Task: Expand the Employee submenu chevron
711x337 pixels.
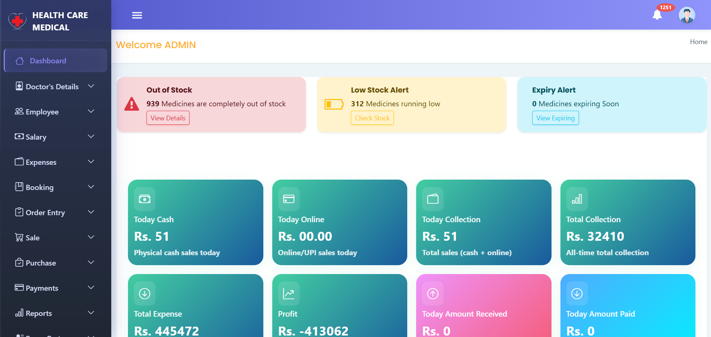Action: (x=91, y=111)
